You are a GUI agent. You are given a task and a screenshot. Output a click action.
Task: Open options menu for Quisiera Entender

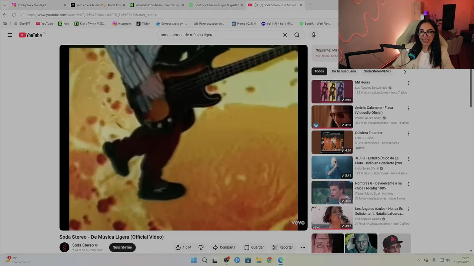409,134
